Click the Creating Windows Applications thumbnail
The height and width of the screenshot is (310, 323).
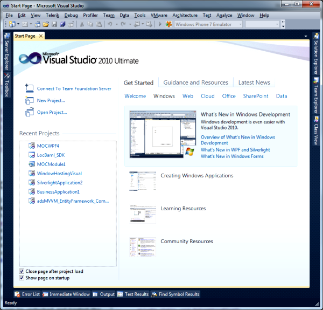143,181
